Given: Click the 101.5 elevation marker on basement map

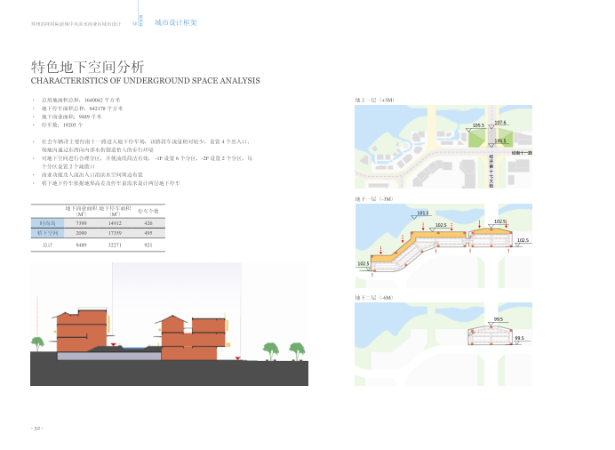Looking at the screenshot, I should coord(414,217).
